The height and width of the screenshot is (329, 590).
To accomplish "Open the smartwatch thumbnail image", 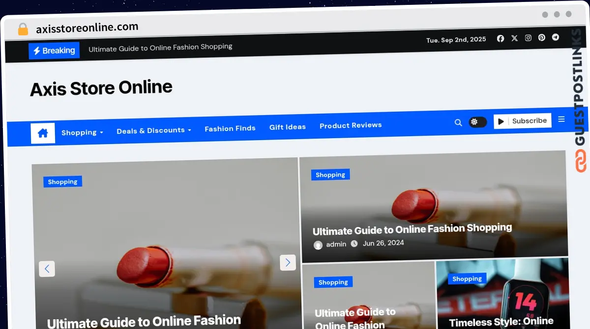I will 502,294.
